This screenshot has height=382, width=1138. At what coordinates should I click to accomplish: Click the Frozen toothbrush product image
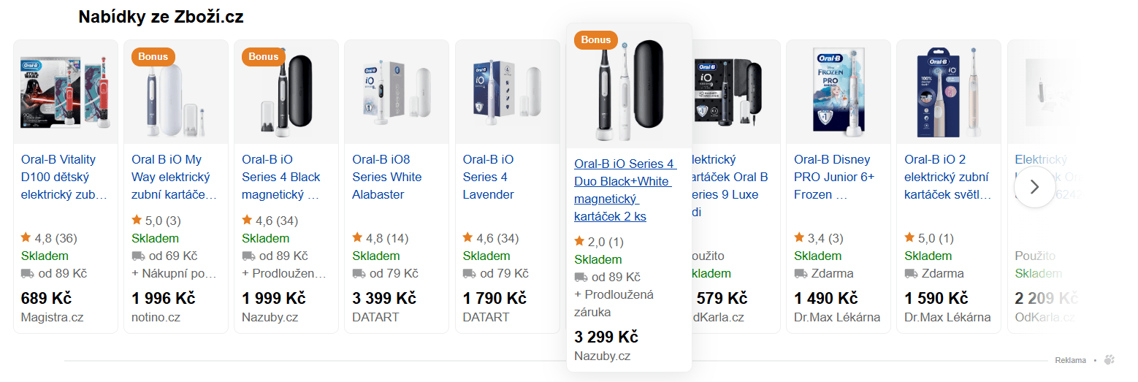tap(839, 92)
